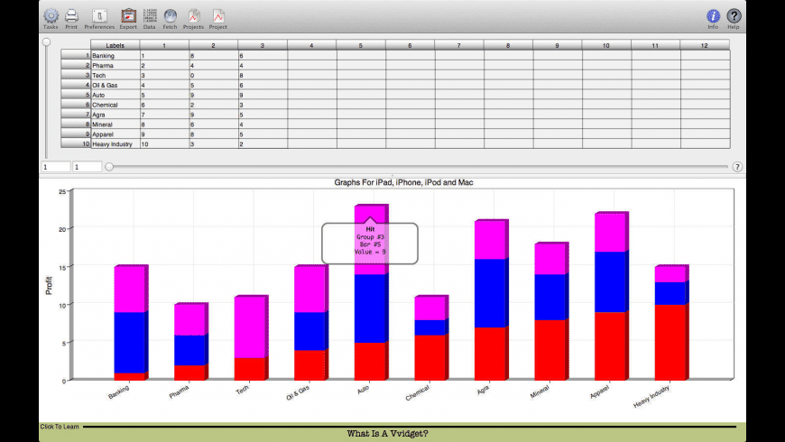Screen dimensions: 785x442
Task: Click the blue segment of the Pharma bar
Action: click(189, 350)
